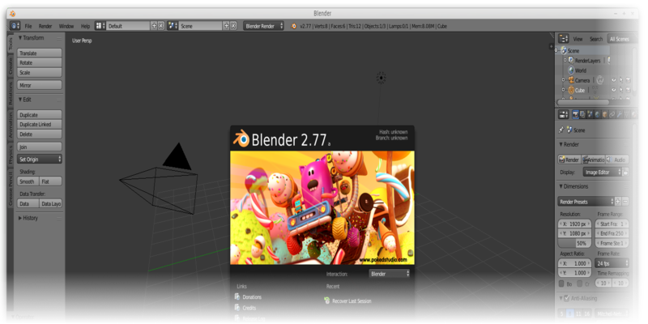Collapse the Dimensions panel
This screenshot has width=648, height=324.
click(x=561, y=186)
